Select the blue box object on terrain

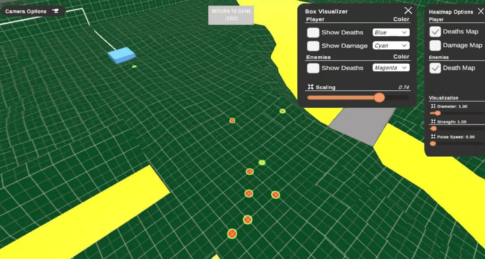click(x=121, y=55)
